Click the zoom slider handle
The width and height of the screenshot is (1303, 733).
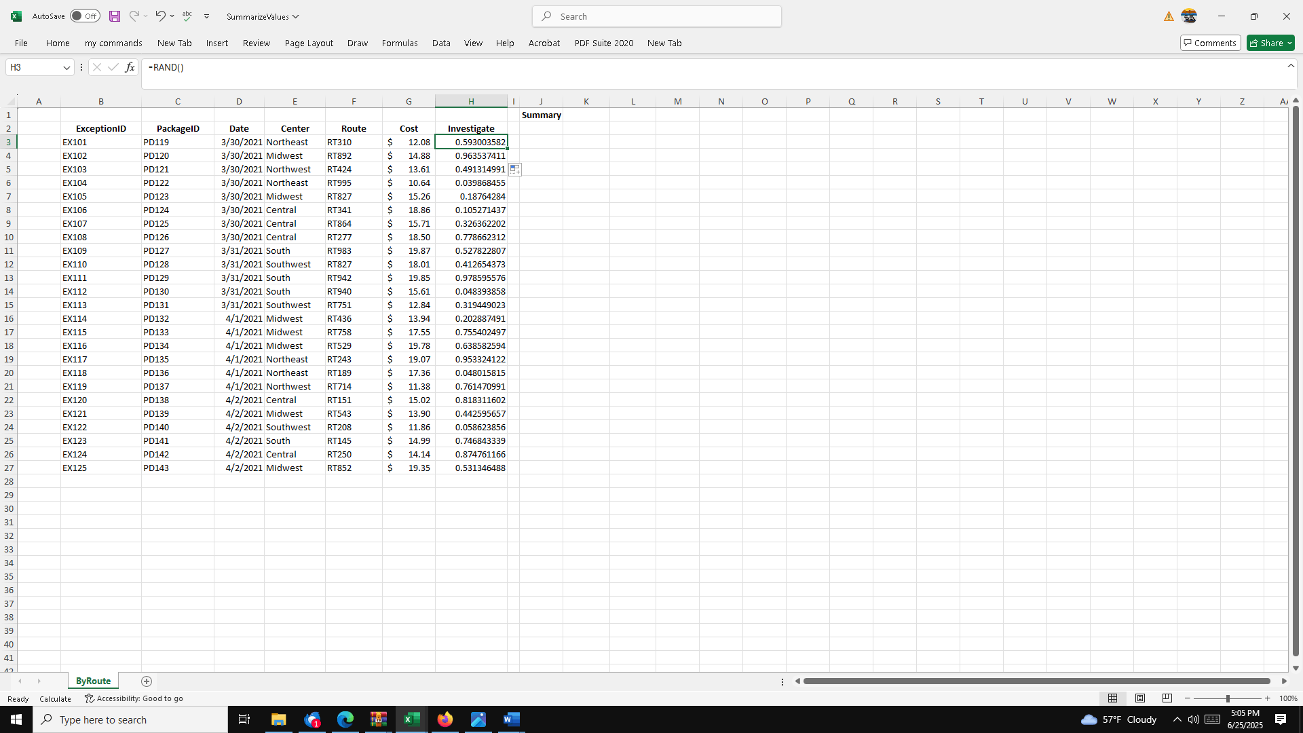click(x=1227, y=698)
